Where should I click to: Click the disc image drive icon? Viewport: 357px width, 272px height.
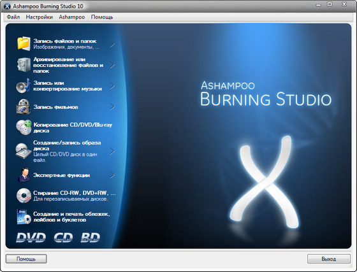pyautogui.click(x=24, y=151)
